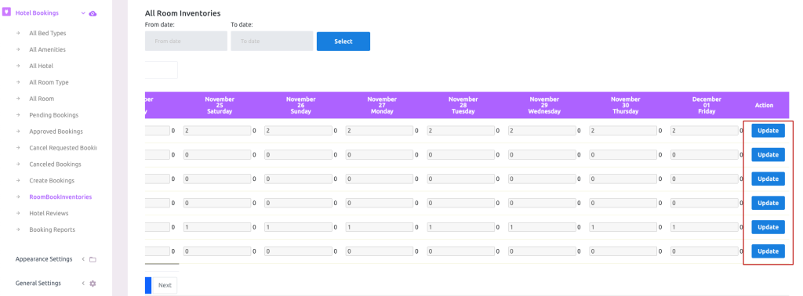The height and width of the screenshot is (296, 803).
Task: Click the Next pagination button
Action: (165, 285)
